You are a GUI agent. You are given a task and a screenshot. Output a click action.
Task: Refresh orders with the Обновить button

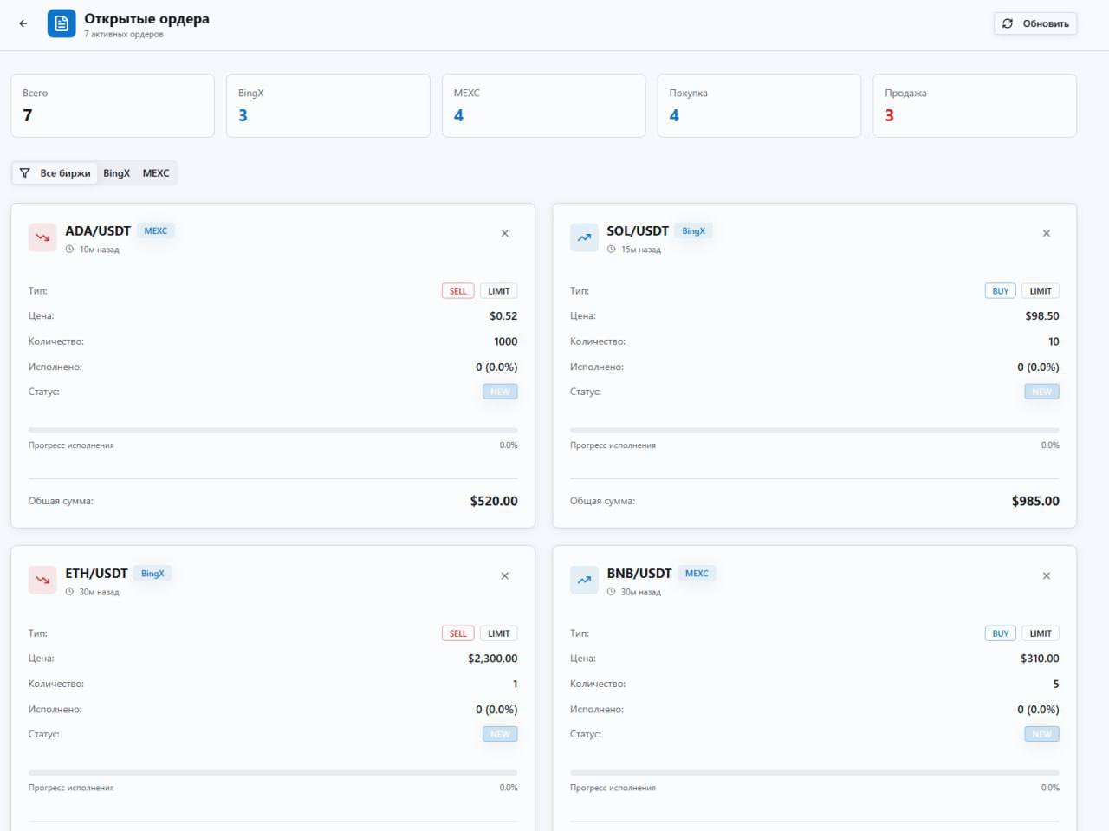coord(1035,23)
